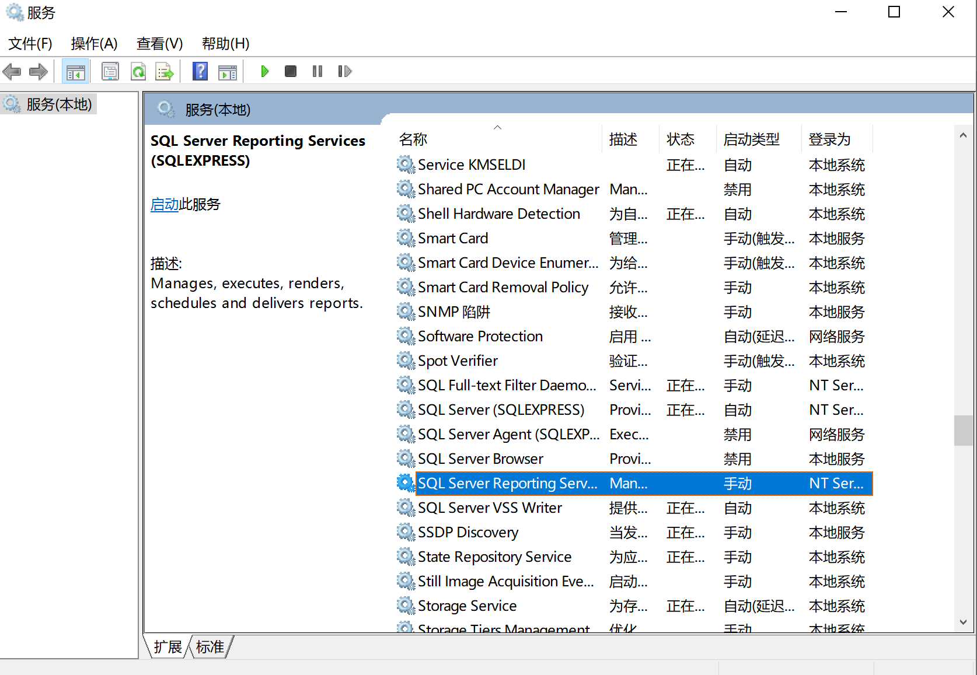The image size is (977, 675).
Task: Click gear icon of SNMP 陷阱 row
Action: [406, 312]
